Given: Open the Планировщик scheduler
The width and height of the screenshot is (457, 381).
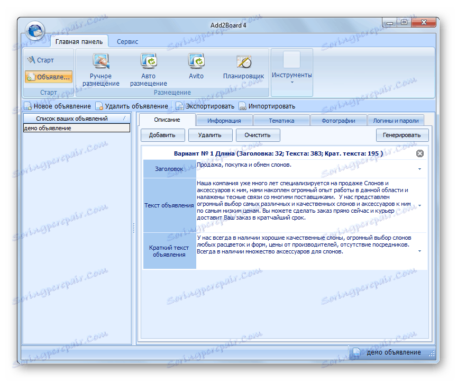Looking at the screenshot, I should coord(243,67).
